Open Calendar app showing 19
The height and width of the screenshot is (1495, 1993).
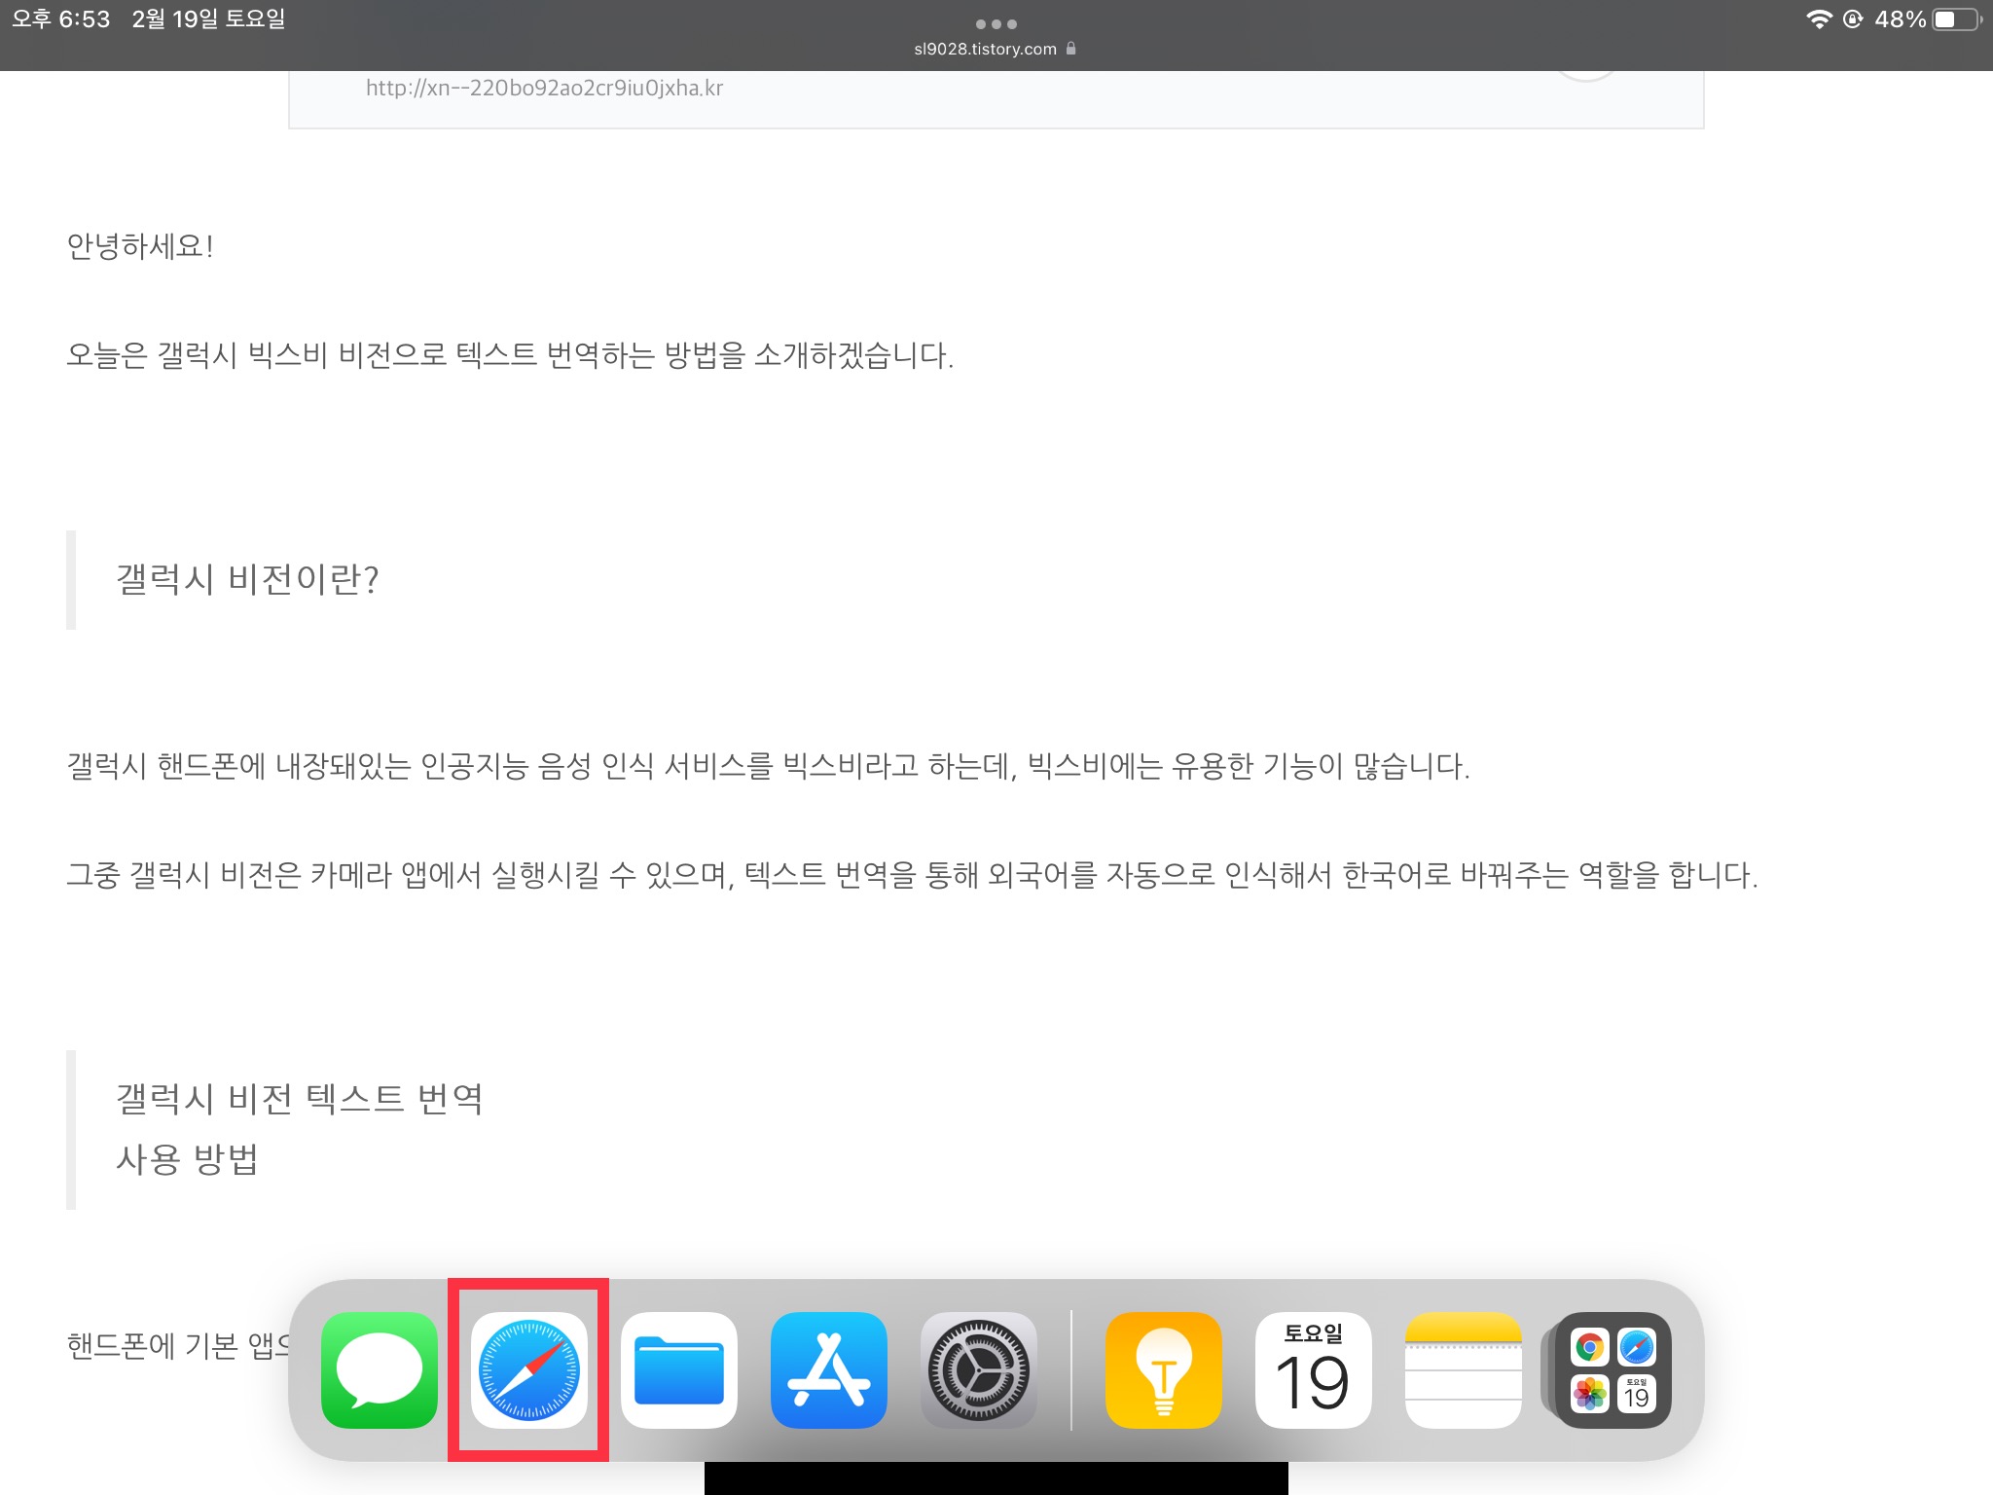(x=1313, y=1369)
